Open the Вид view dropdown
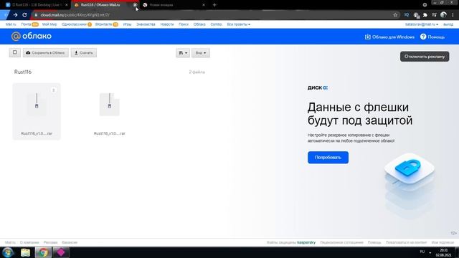This screenshot has width=459, height=258. pyautogui.click(x=201, y=53)
